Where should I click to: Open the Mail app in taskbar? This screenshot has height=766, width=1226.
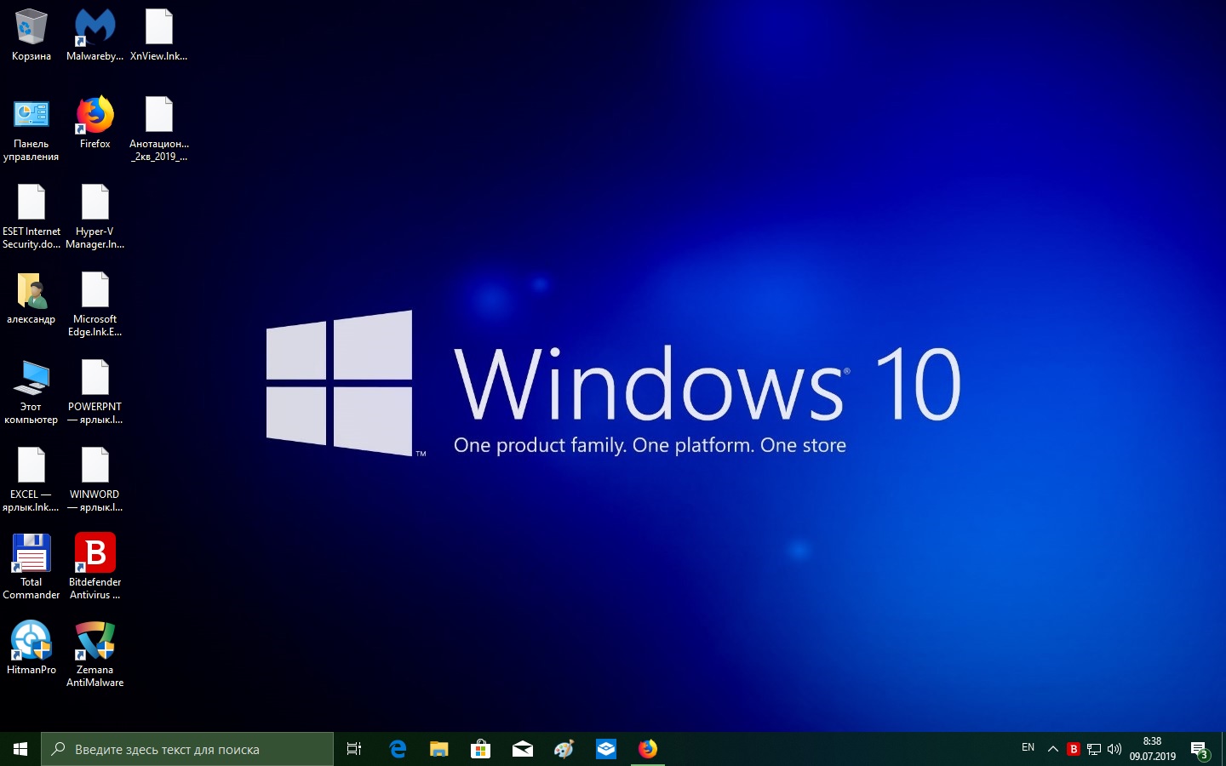click(522, 749)
